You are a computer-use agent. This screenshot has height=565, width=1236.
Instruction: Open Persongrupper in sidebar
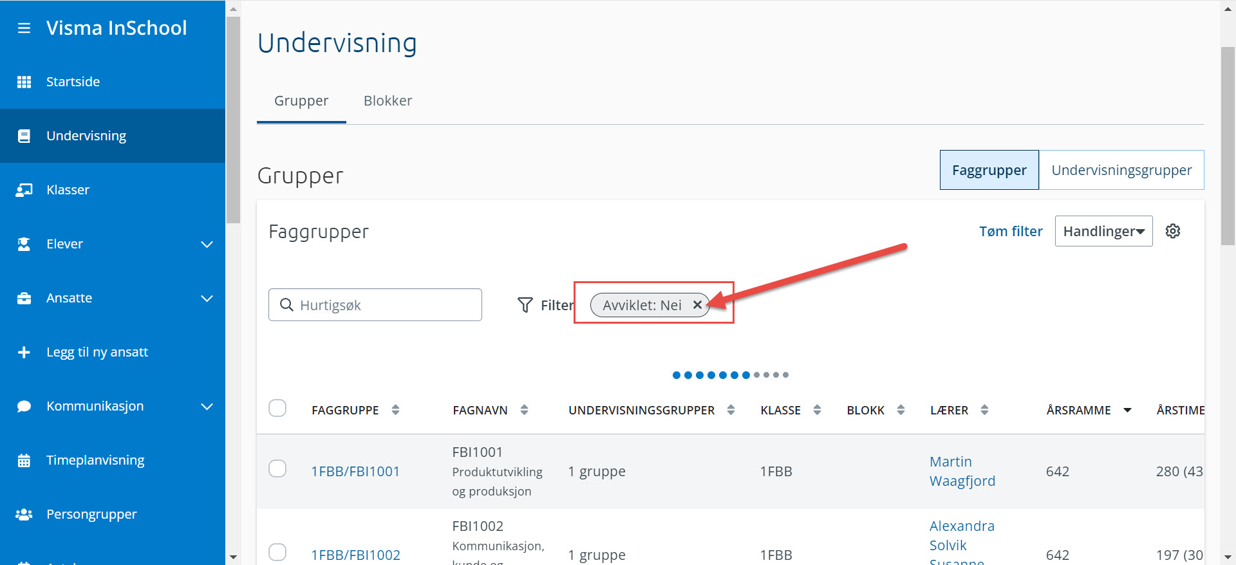113,514
